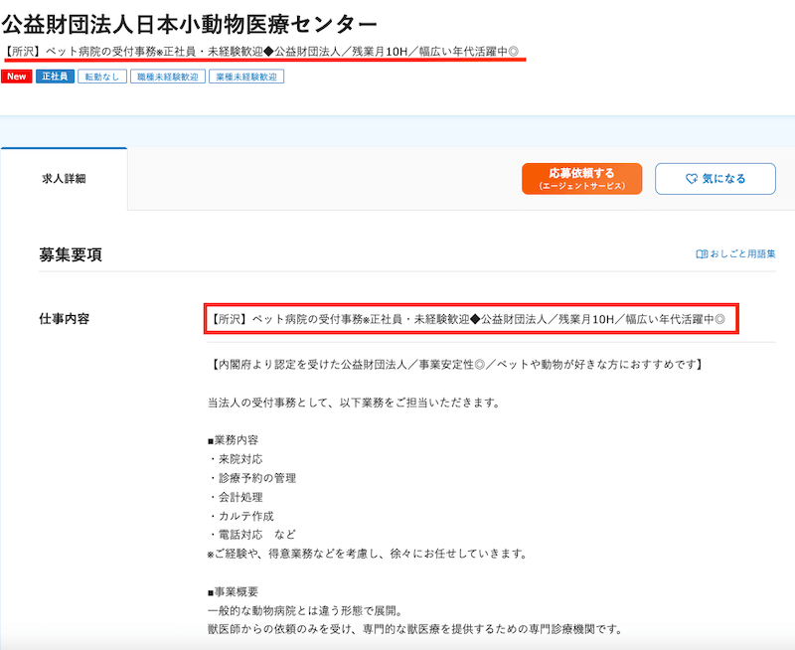Click company title 公益財団法人日本小動物医療センター

[189, 24]
